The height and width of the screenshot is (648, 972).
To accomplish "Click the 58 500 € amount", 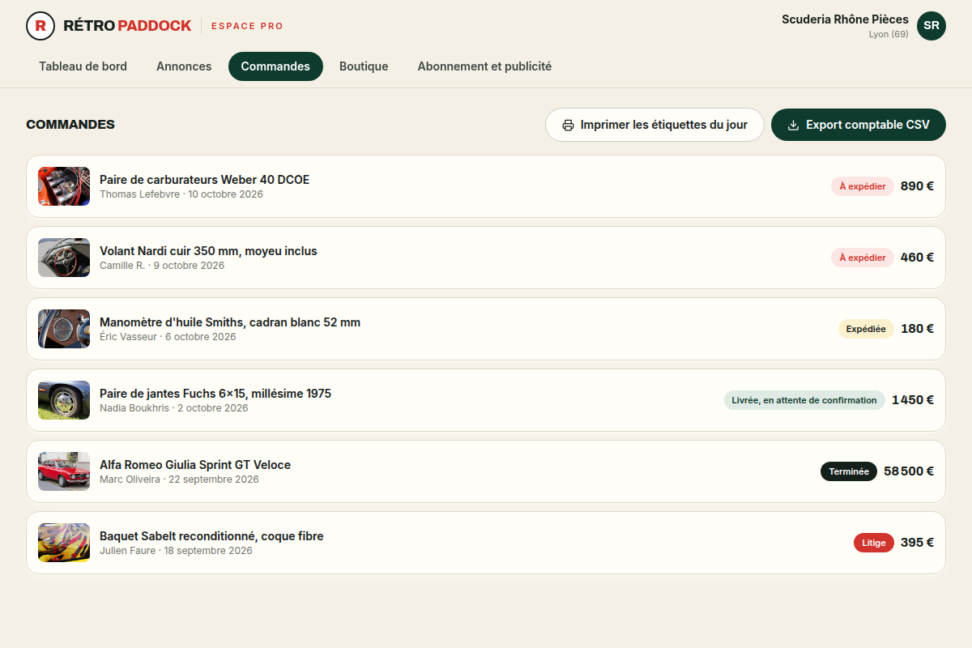I will 909,471.
